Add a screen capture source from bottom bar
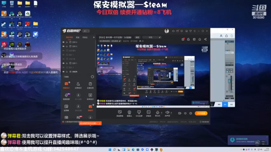Screen dimensions: 271x152 120,113
